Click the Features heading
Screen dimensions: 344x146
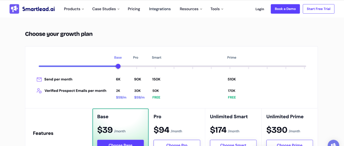click(43, 133)
